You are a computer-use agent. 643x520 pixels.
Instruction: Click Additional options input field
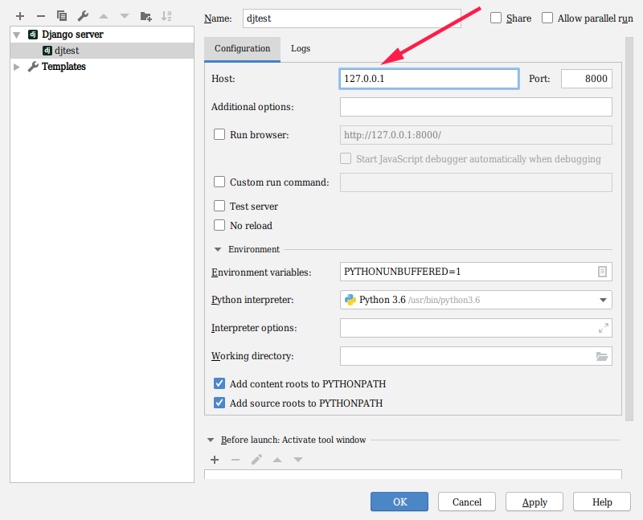point(476,107)
